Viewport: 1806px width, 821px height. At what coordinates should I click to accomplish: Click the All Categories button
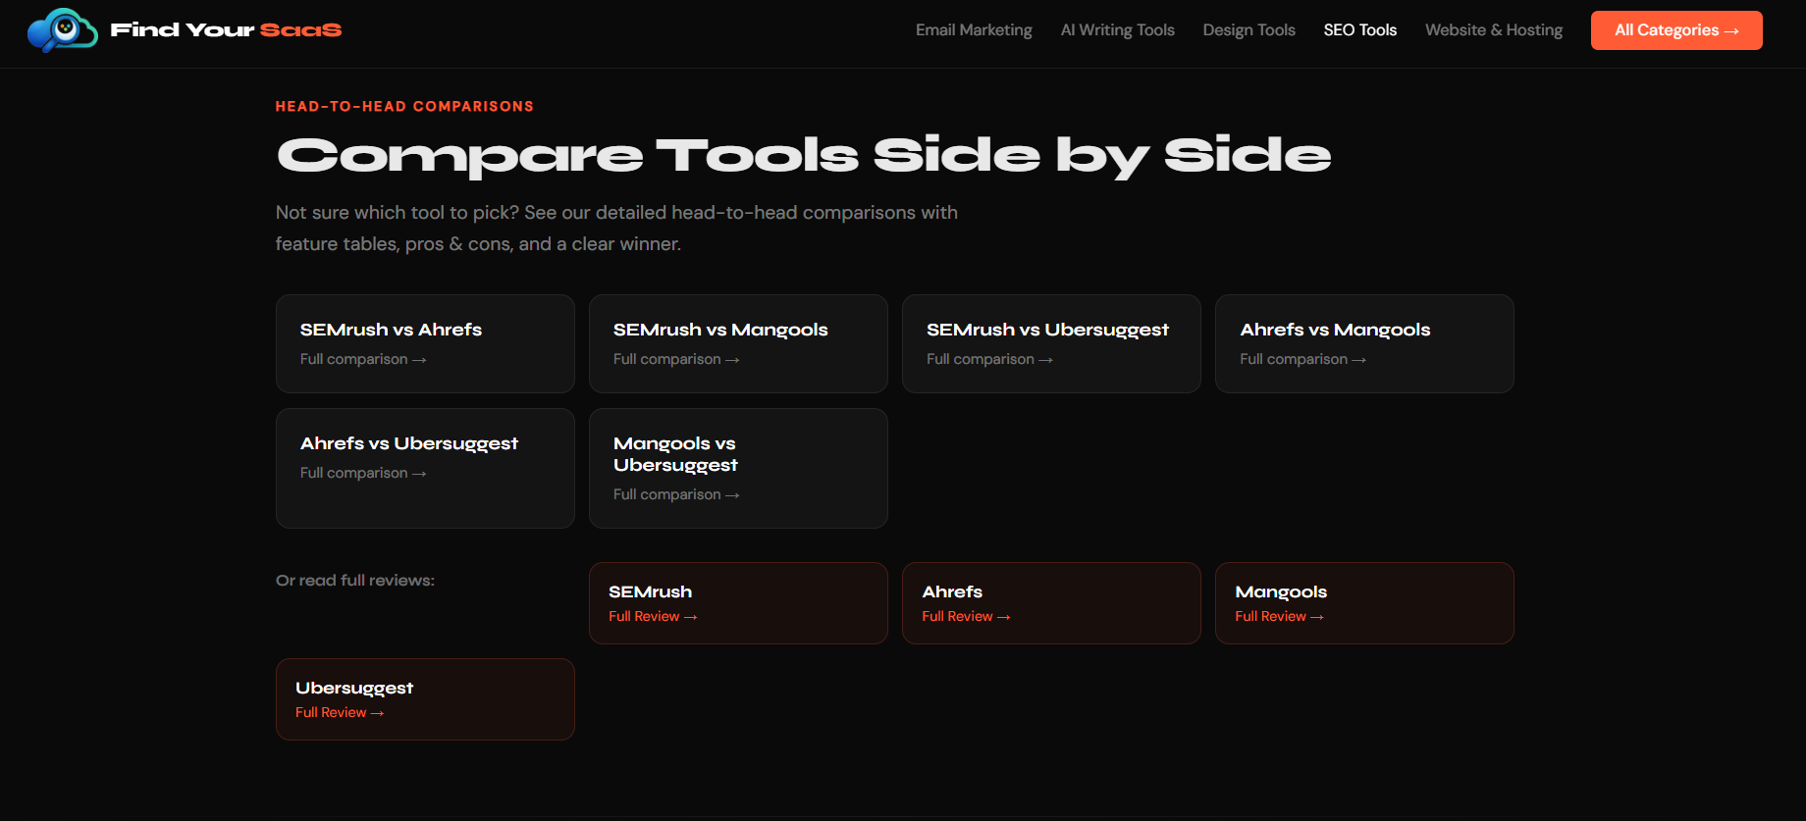point(1676,30)
